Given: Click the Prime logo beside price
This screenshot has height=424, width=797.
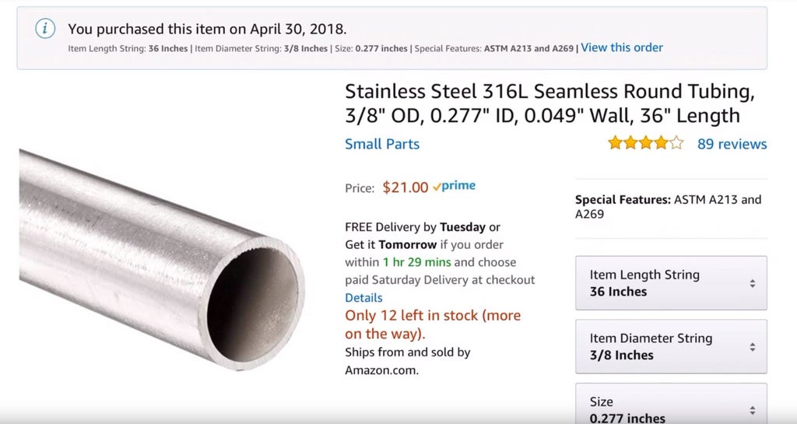Looking at the screenshot, I should pyautogui.click(x=455, y=187).
